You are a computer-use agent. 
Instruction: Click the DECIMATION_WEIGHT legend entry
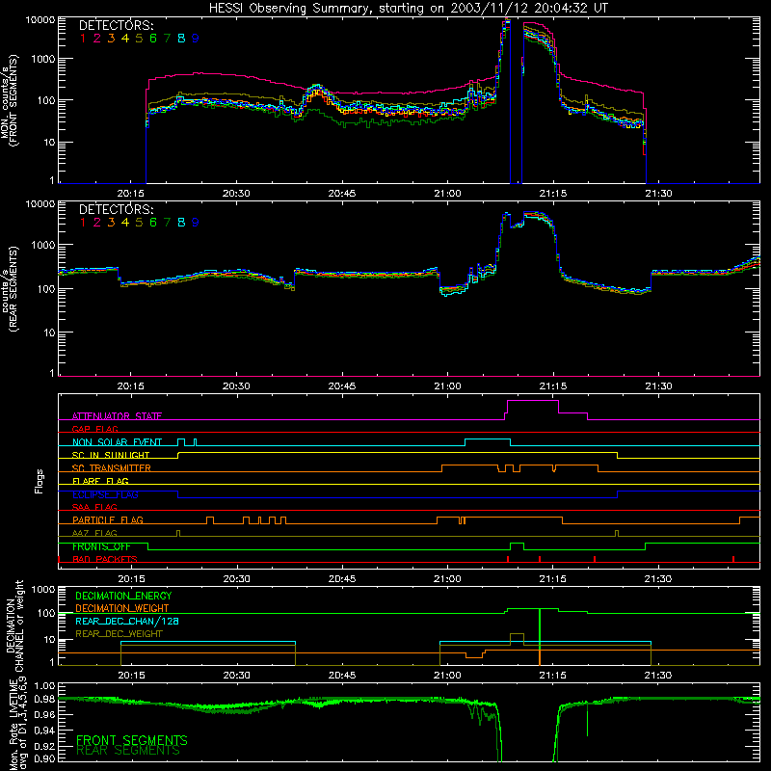tap(122, 609)
